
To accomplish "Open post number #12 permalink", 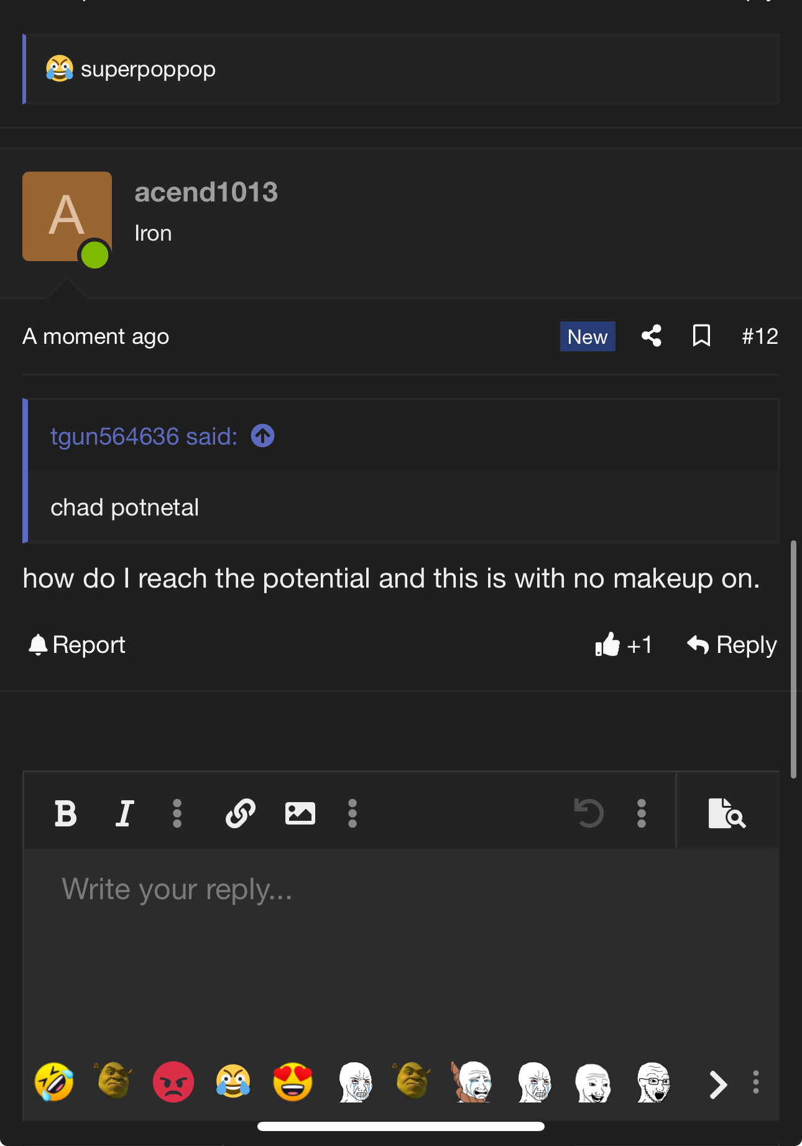I will click(760, 336).
